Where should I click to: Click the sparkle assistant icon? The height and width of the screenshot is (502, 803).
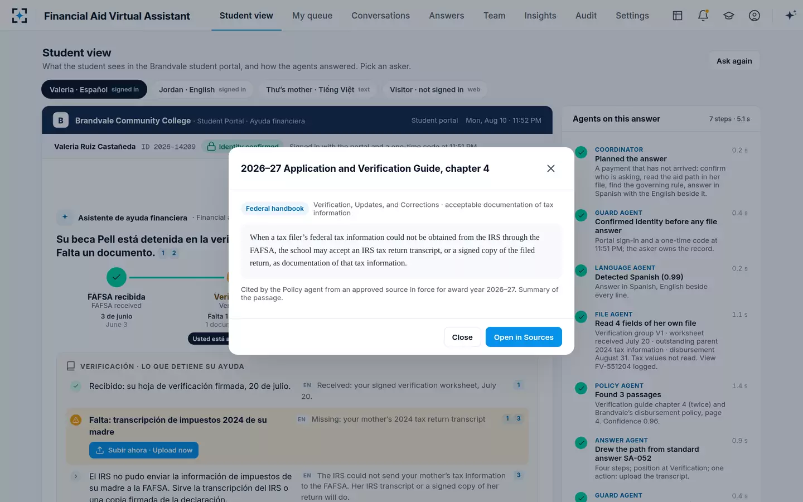point(790,16)
